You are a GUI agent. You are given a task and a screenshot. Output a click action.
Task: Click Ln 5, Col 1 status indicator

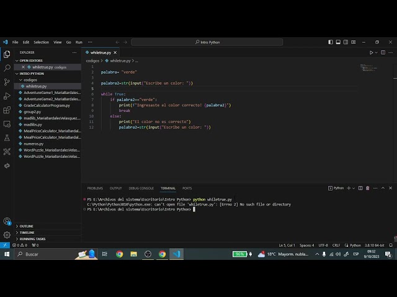coord(287,245)
